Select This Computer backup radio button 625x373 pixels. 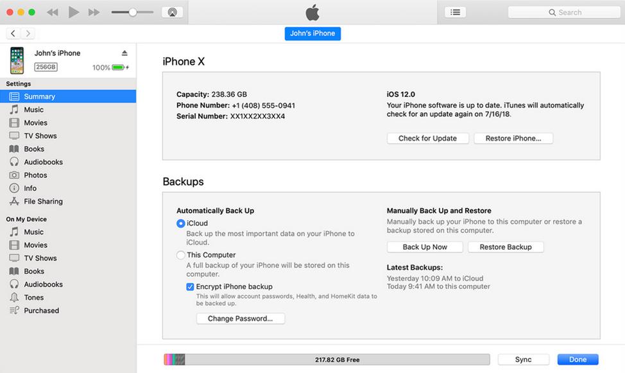coord(180,255)
